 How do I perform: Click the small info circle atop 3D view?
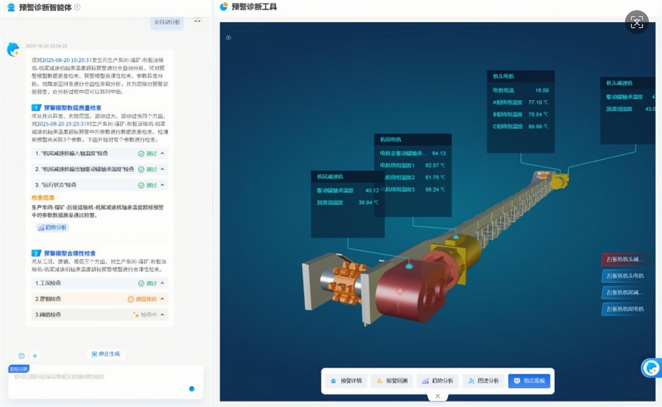tap(228, 38)
